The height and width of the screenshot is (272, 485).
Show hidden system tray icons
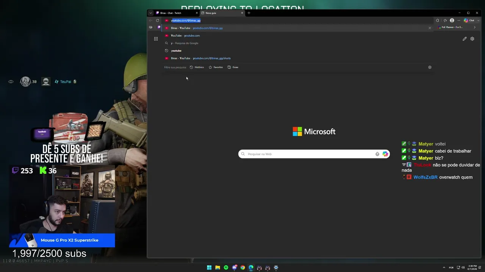[444, 267]
